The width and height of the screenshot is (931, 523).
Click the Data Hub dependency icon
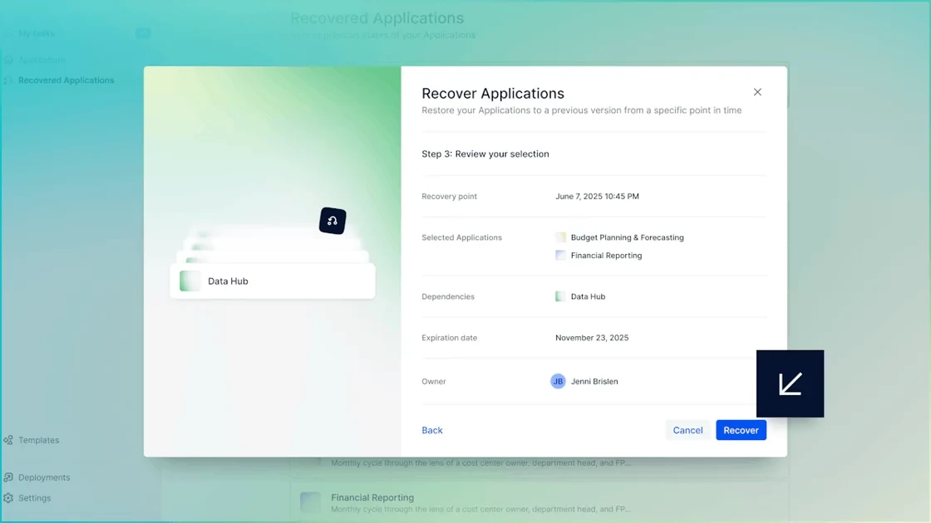point(560,296)
